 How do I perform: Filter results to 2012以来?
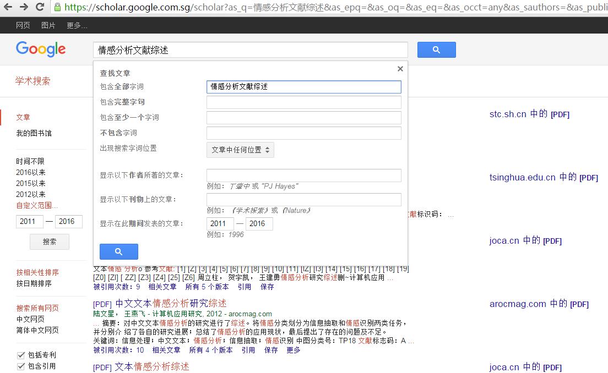(x=31, y=194)
